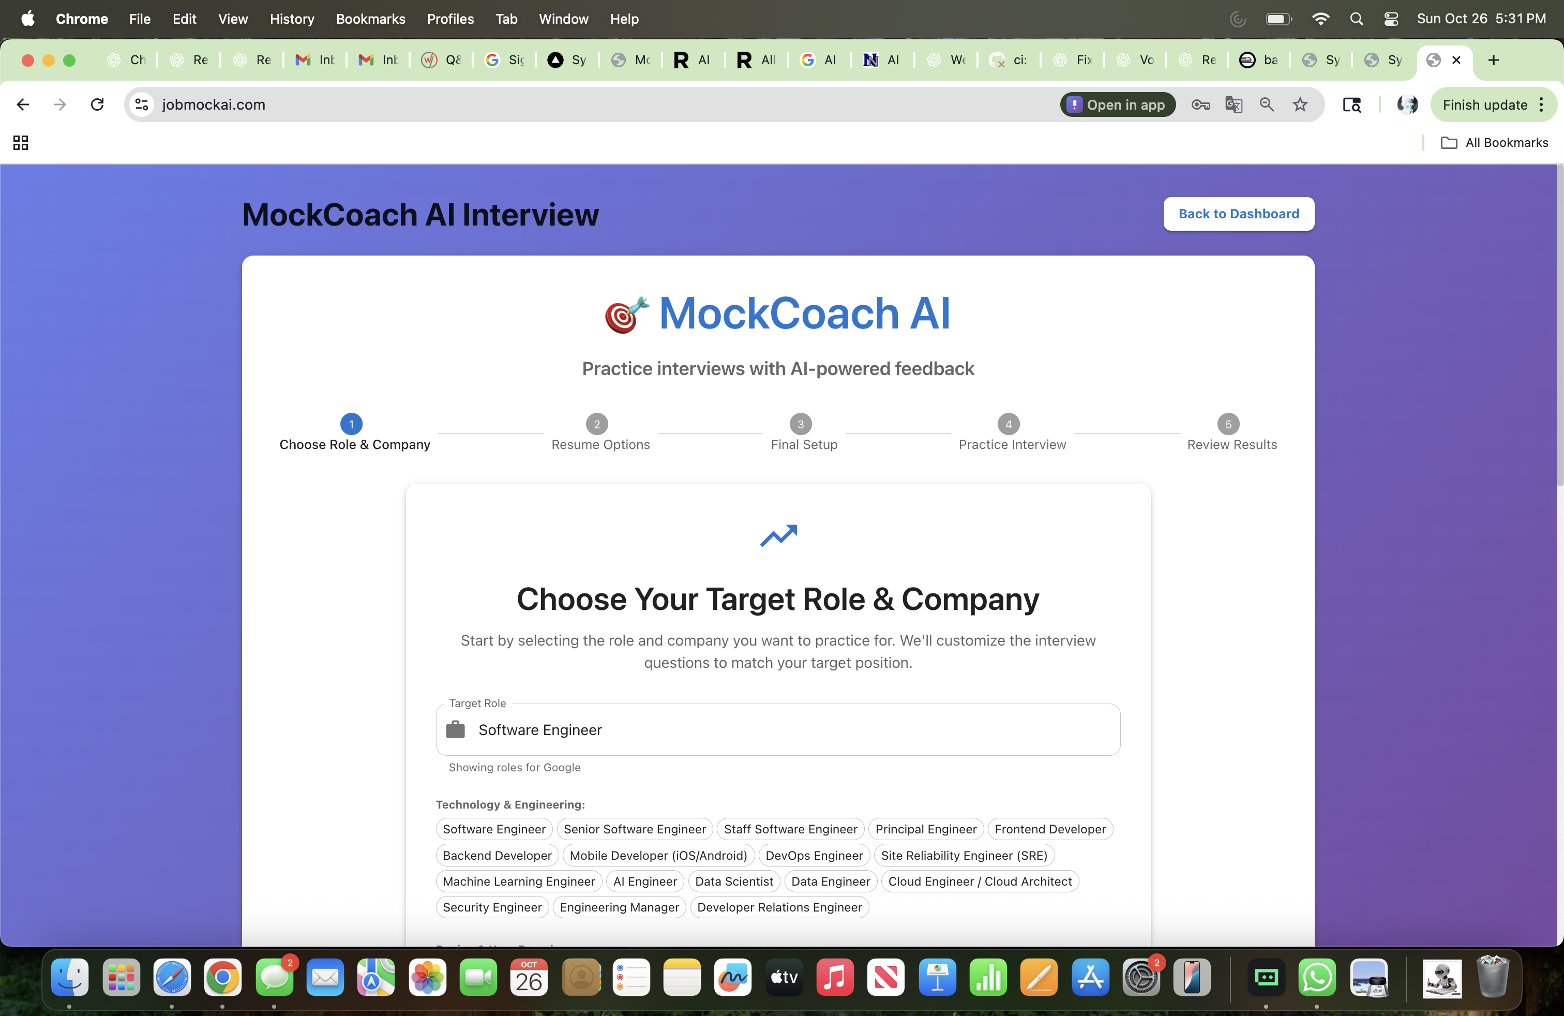The width and height of the screenshot is (1564, 1016).
Task: Click the Google Translate icon in address bar
Action: [x=1234, y=104]
